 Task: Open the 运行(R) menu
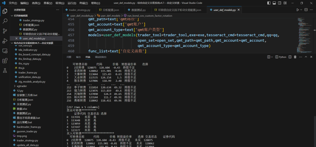coord(72,3)
